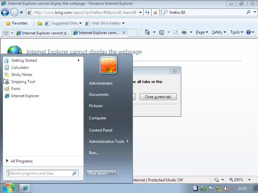Click the user account flower picture

click(x=108, y=65)
